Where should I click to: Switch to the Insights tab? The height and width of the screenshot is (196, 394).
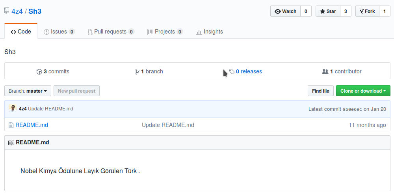point(209,32)
